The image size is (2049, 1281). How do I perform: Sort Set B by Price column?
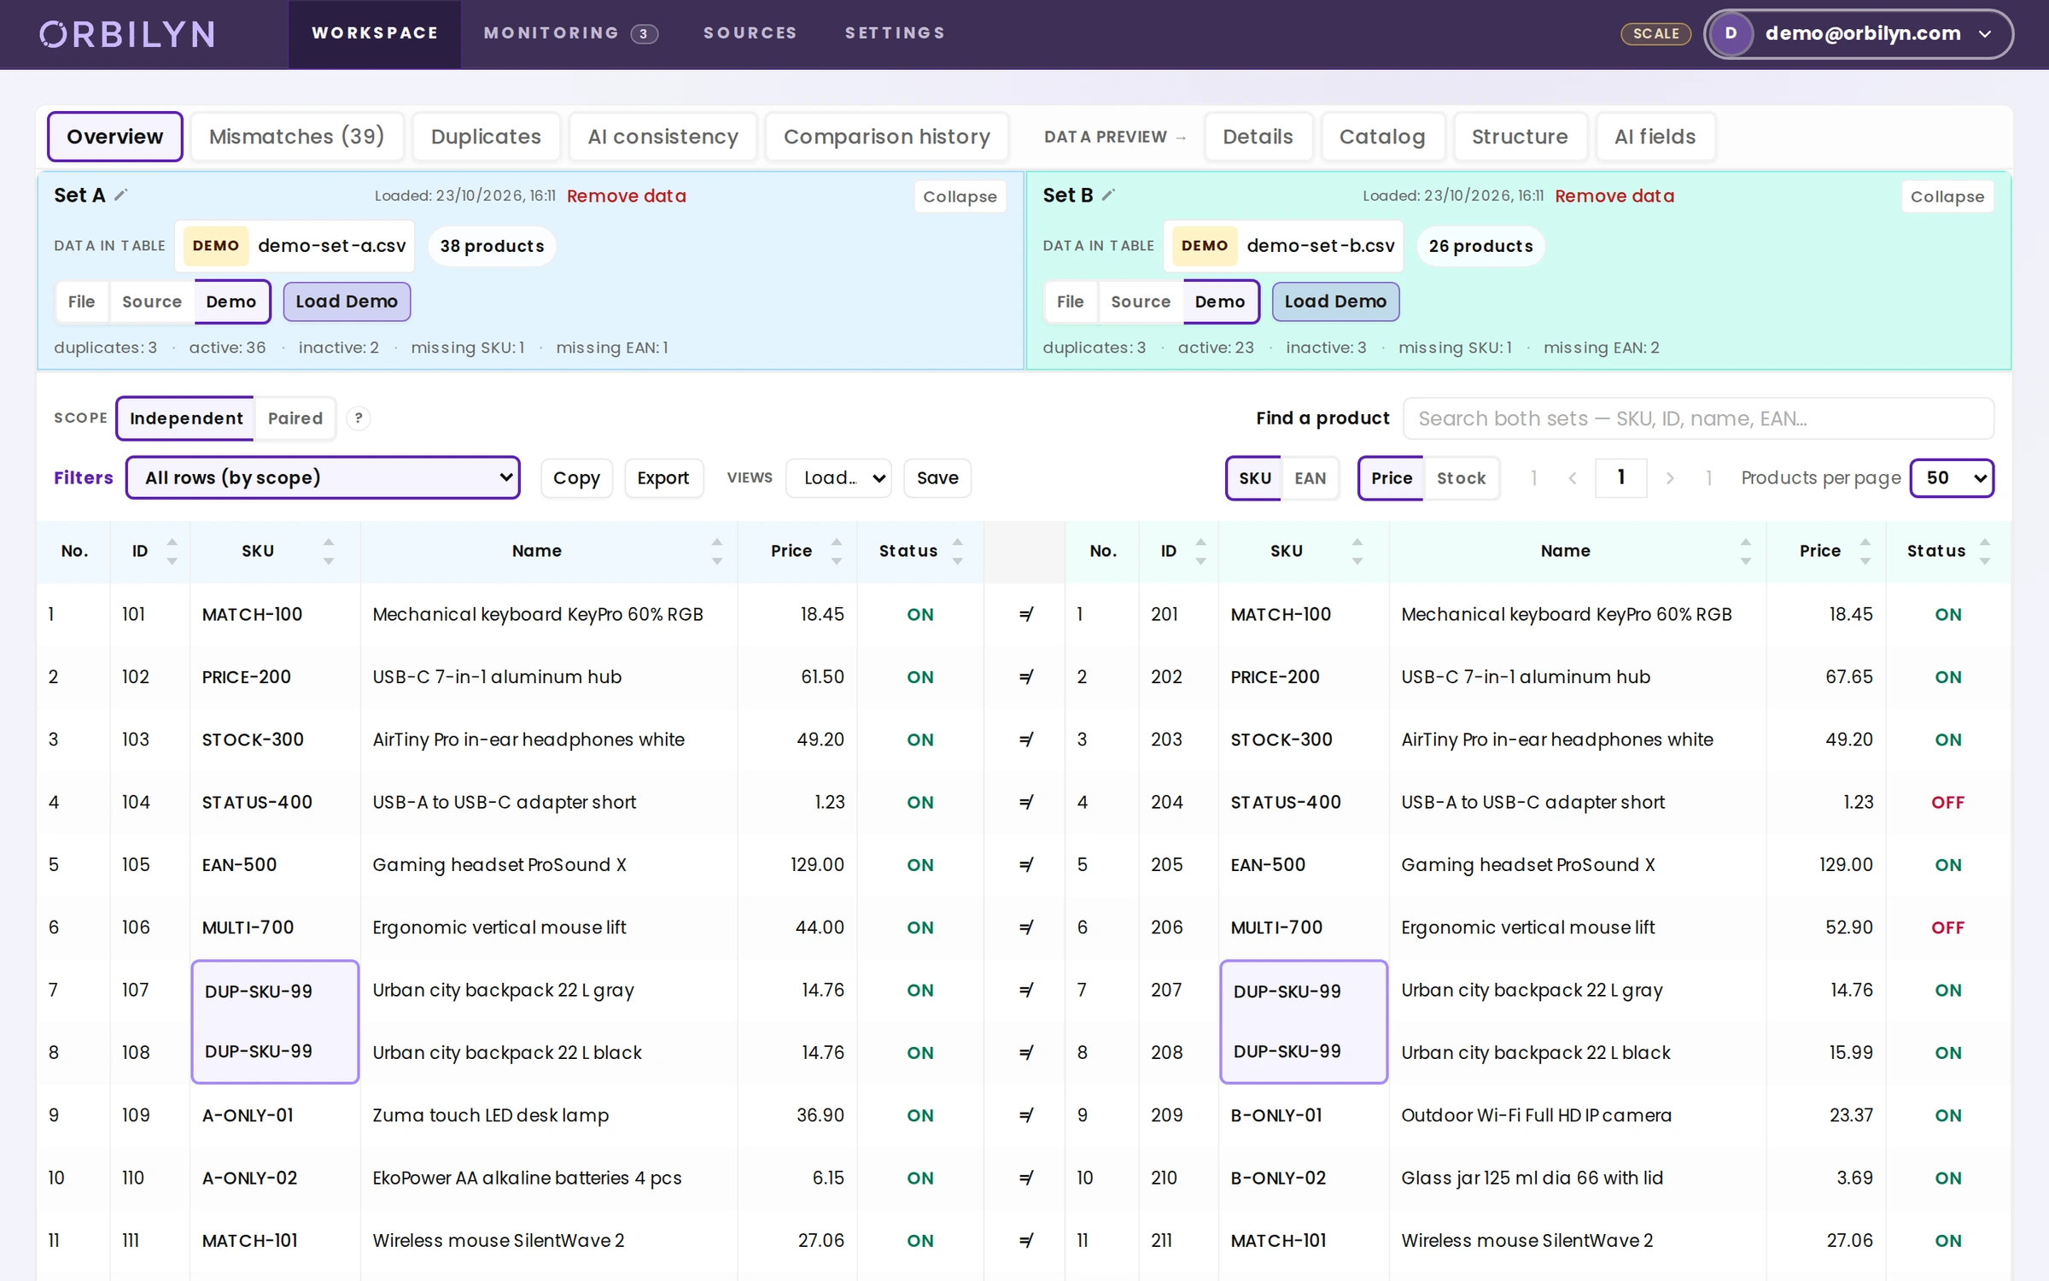point(1865,551)
